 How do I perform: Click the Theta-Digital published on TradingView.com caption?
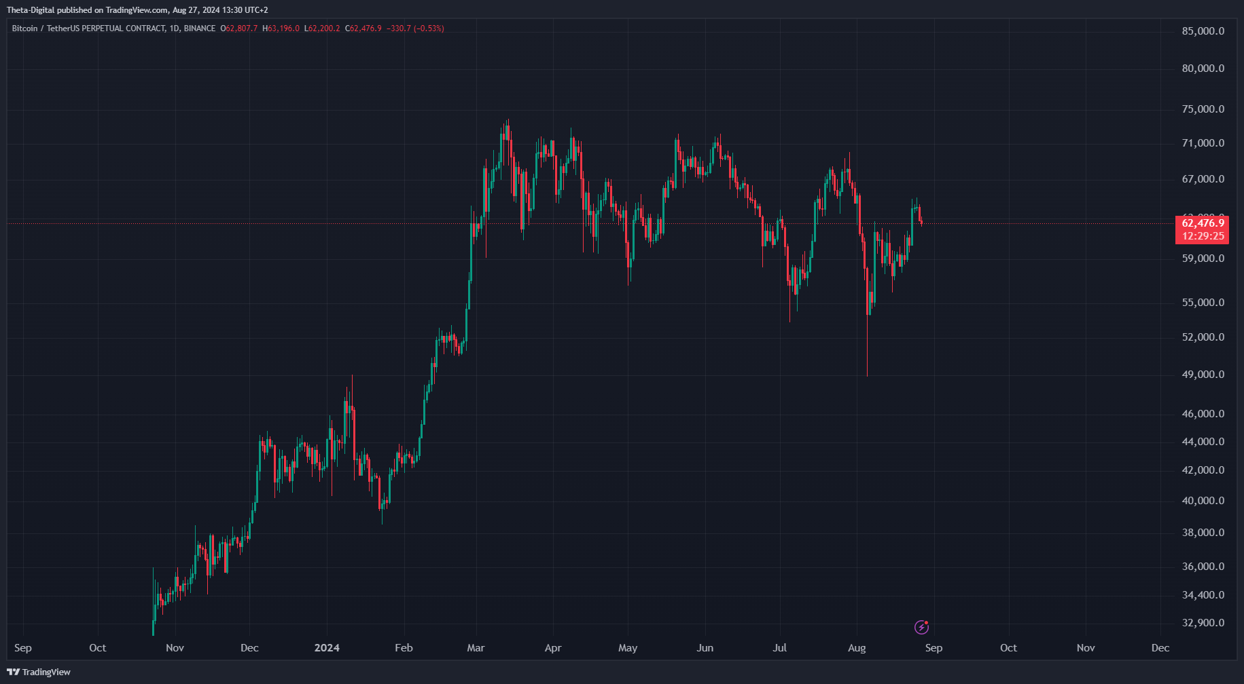[137, 10]
